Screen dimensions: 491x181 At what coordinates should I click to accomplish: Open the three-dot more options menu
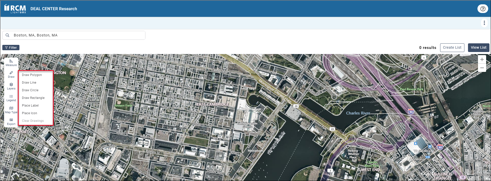pos(484,23)
